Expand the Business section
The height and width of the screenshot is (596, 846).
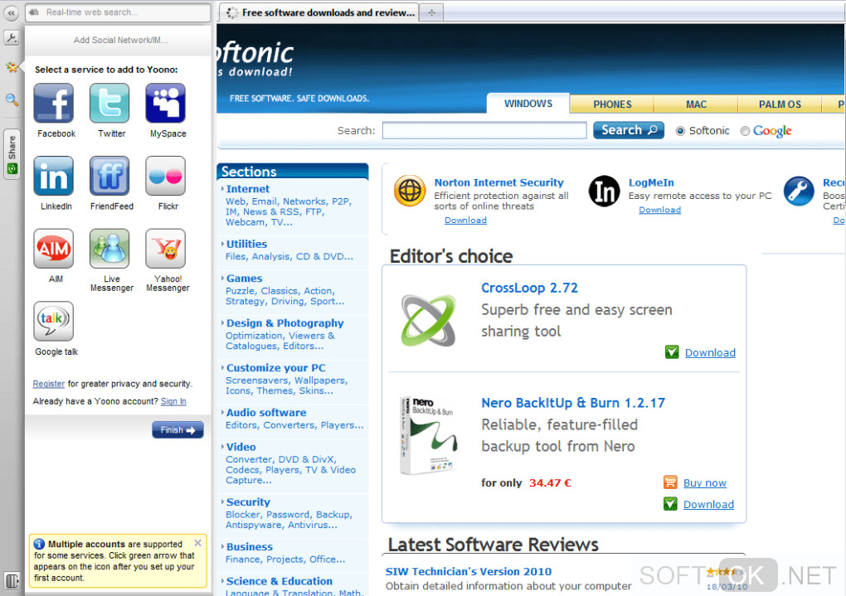pos(249,547)
